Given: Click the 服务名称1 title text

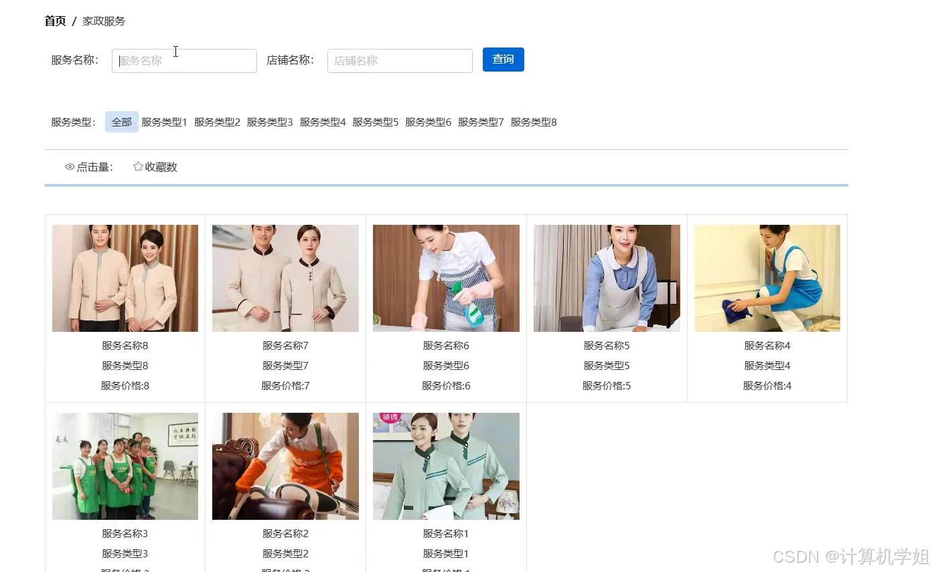Looking at the screenshot, I should (x=446, y=534).
